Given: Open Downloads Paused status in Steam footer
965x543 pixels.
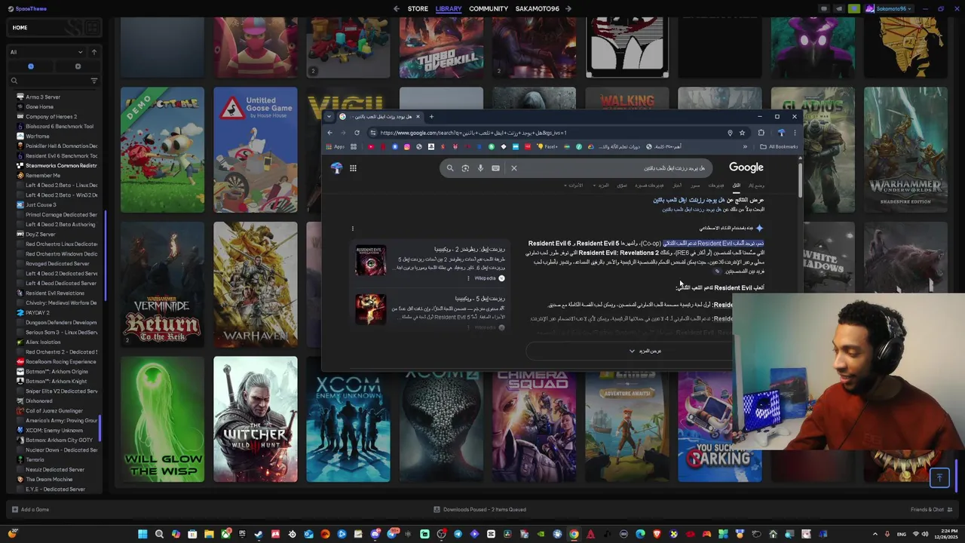Looking at the screenshot, I should tap(479, 509).
